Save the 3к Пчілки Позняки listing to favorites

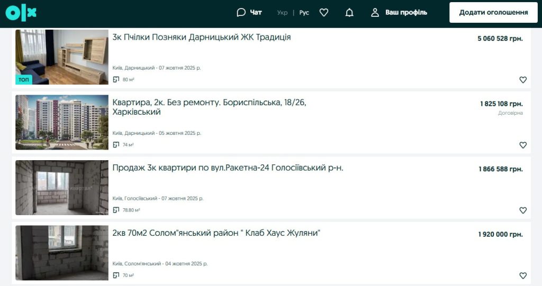point(523,80)
